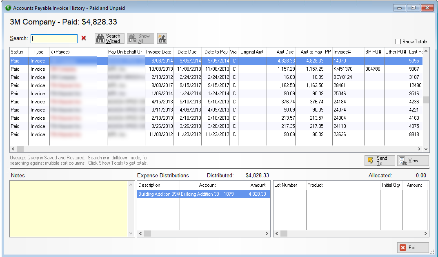
Task: Click the Initial Qty column header
Action: [391, 185]
